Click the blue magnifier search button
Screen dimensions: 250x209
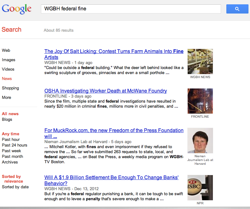coord(237,9)
